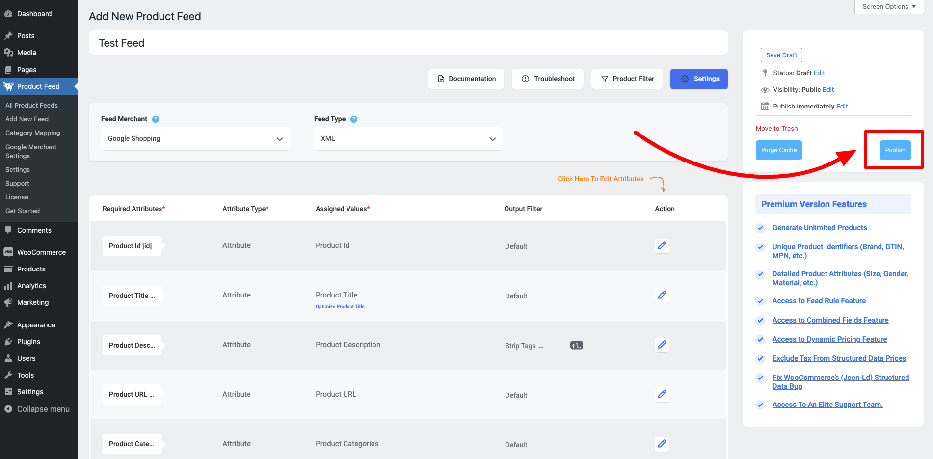This screenshot has width=933, height=459.
Task: Click the WooCommerce logo icon in sidebar
Action: 8,252
